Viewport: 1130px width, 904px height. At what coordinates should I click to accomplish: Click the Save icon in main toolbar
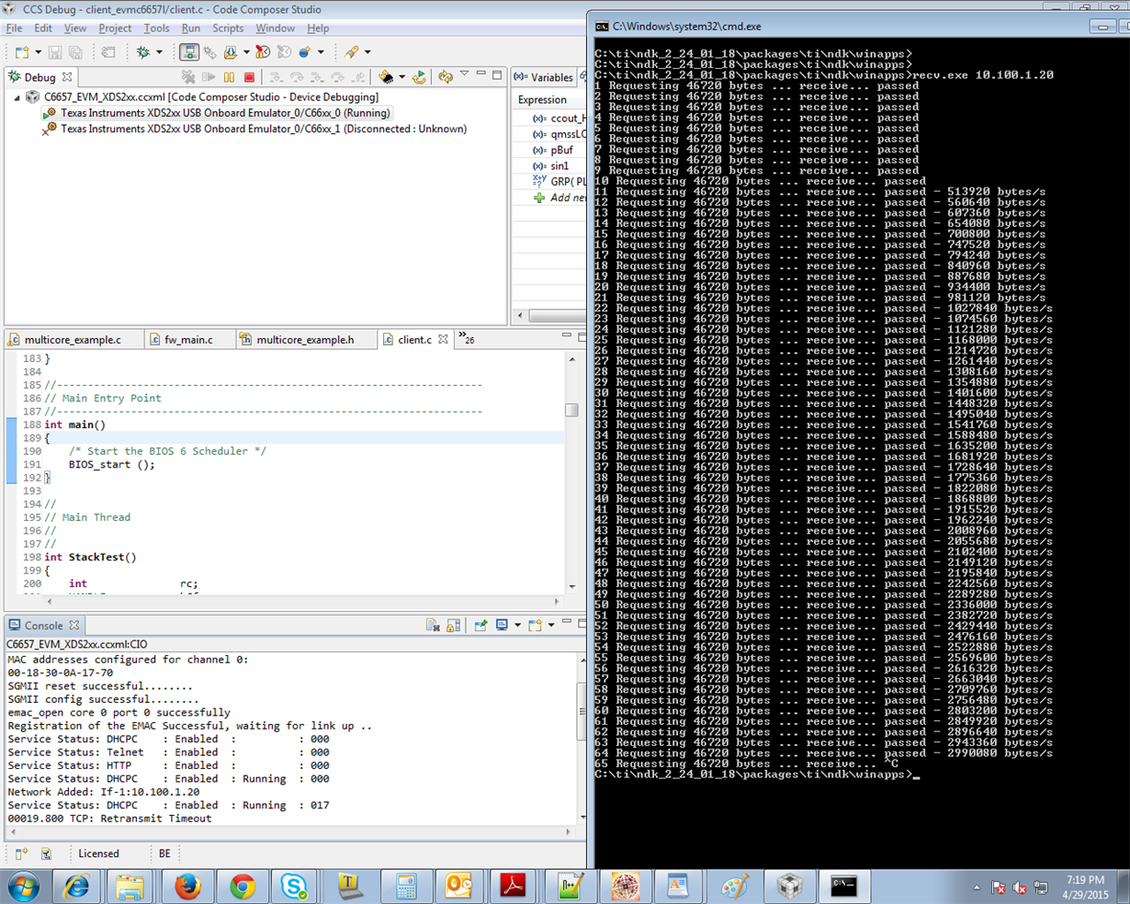[55, 52]
